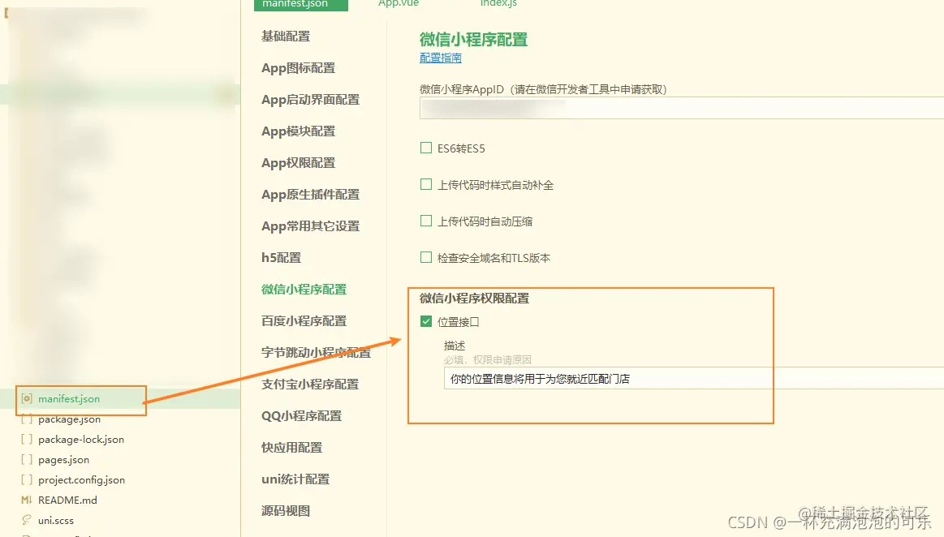Select project.config.json in the file tree
Viewport: 944px width, 537px height.
tap(82, 480)
